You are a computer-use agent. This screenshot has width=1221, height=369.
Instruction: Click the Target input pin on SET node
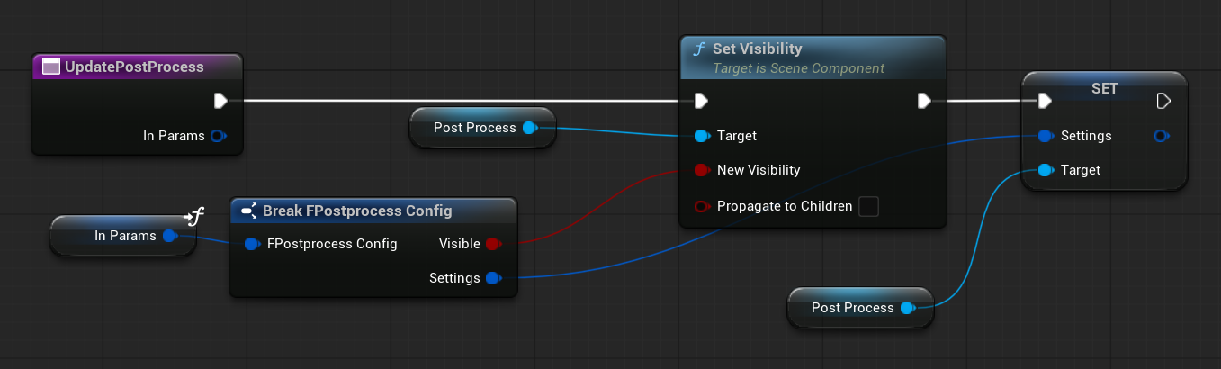point(1044,170)
